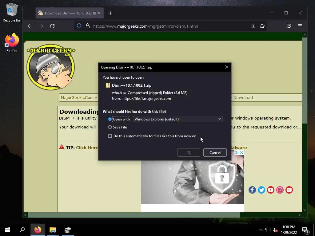This screenshot has width=315, height=236.
Task: Open the MajorGeeks Twitter icon
Action: (x=261, y=190)
